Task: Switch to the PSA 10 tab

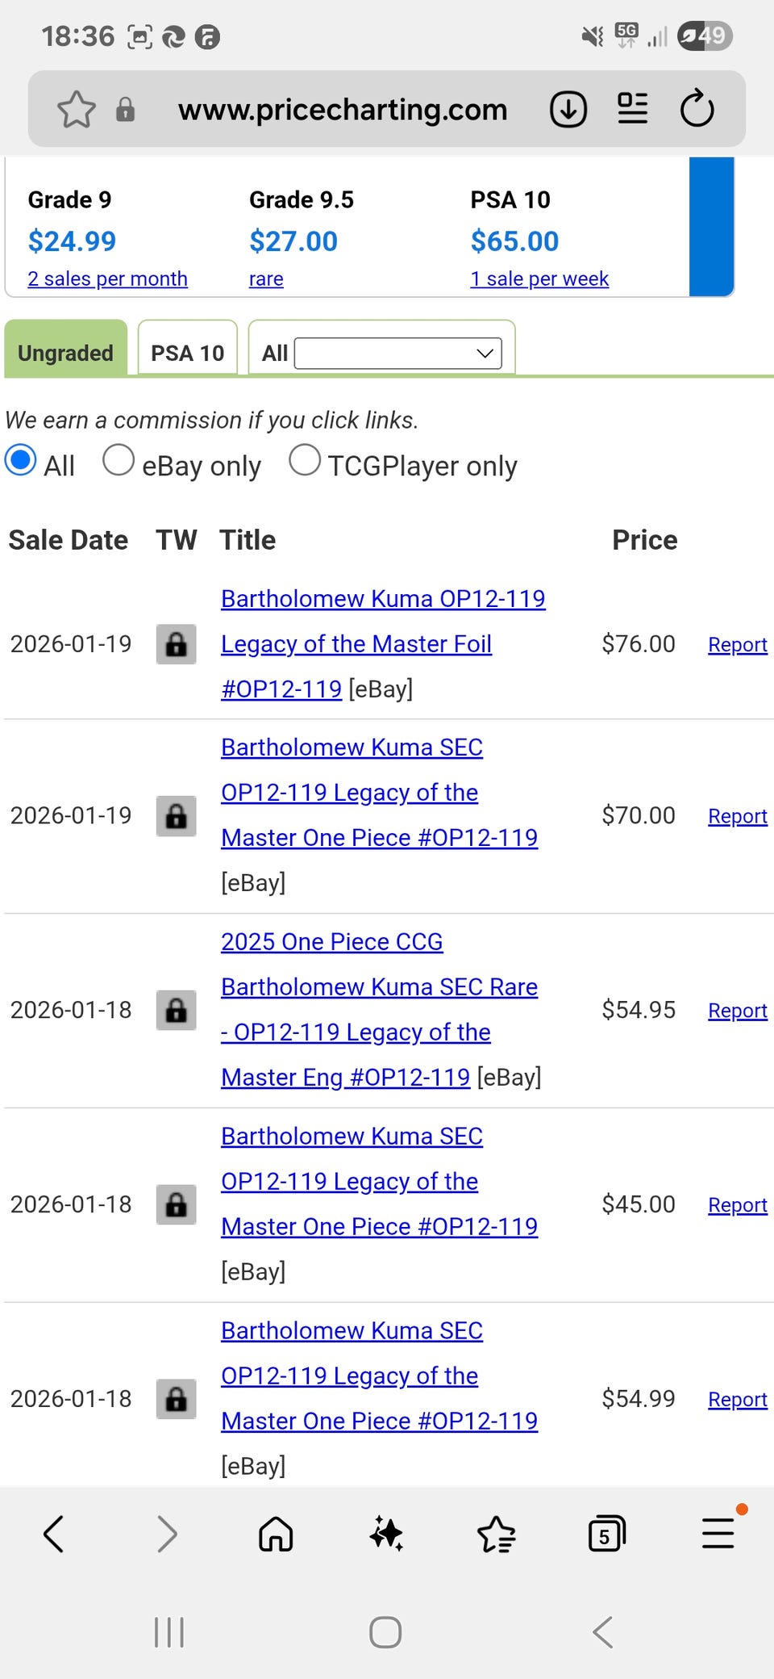Action: 187,354
